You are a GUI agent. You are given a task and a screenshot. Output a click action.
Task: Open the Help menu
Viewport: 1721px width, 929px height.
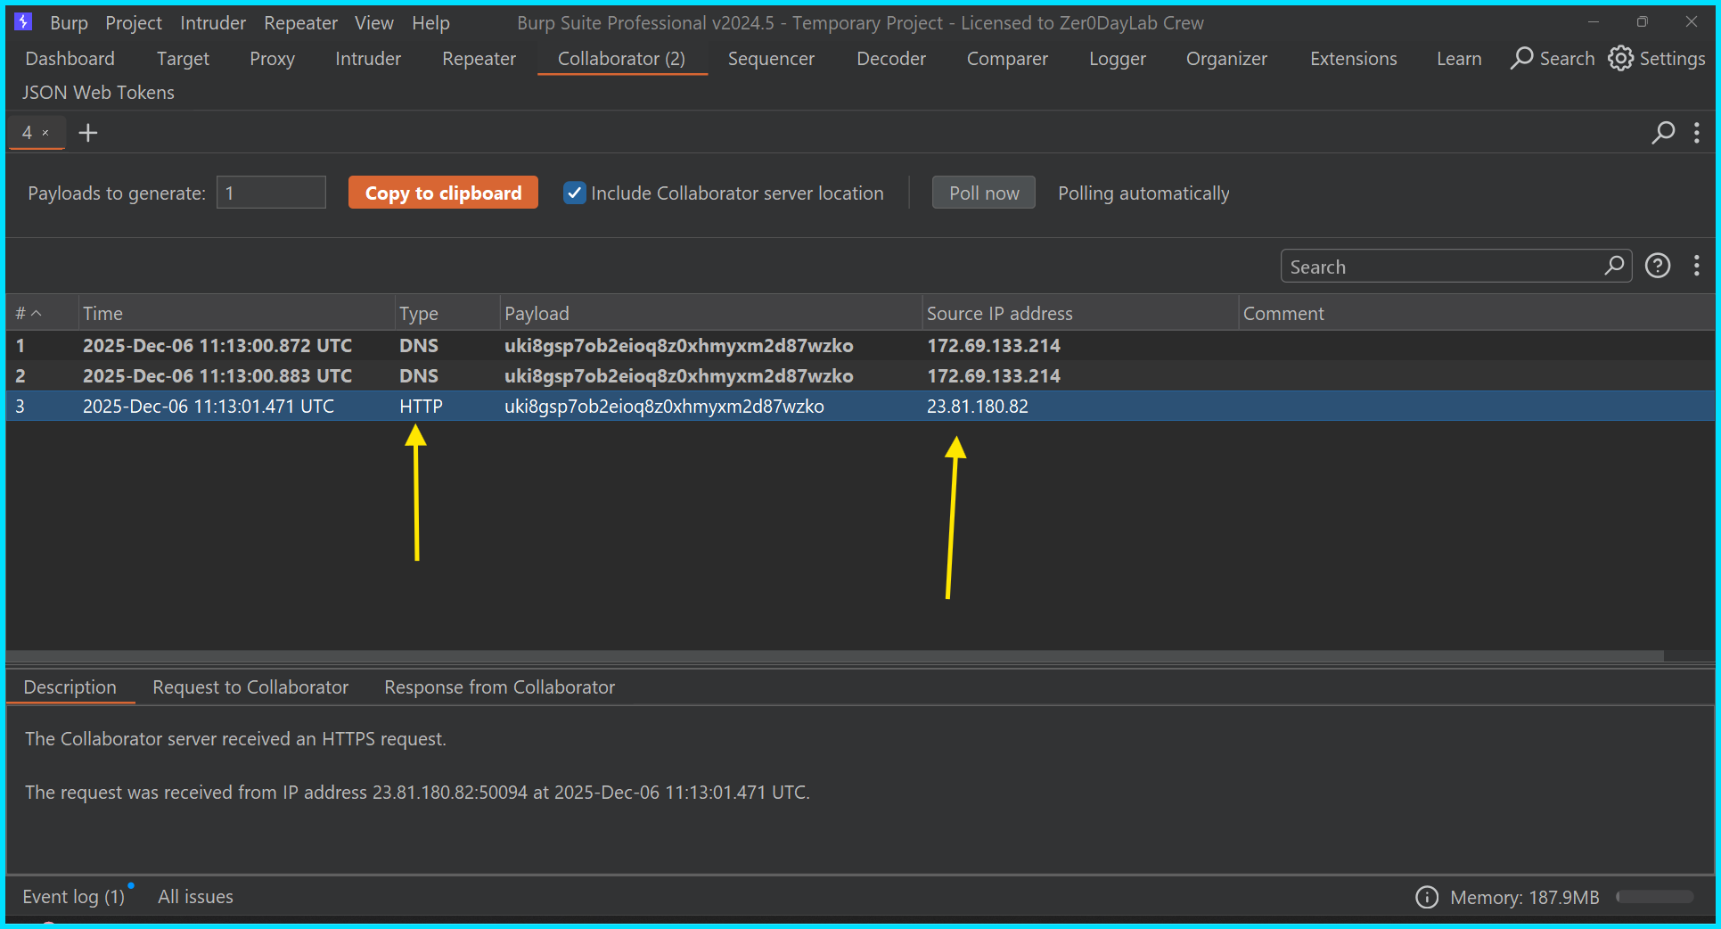pos(430,23)
